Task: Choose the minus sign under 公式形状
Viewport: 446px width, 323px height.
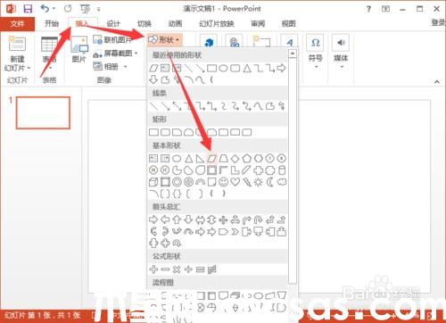Action: (165, 269)
